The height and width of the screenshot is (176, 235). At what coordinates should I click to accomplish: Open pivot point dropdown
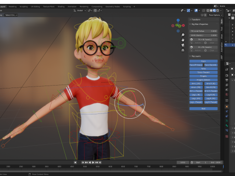(90, 11)
